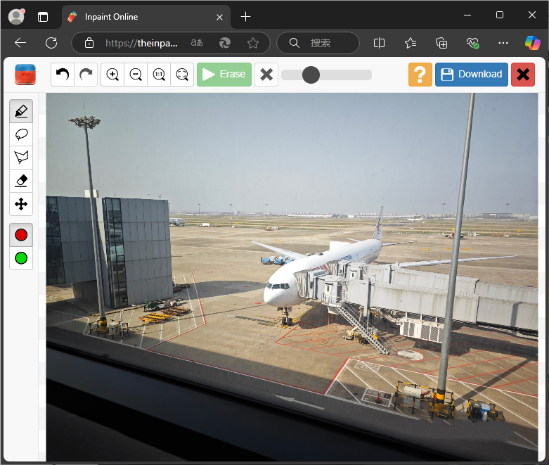549x465 pixels.
Task: Close the image with the red X button
Action: pos(522,74)
